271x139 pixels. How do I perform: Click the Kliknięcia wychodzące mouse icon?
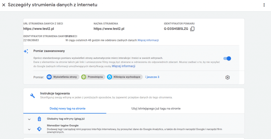(109, 77)
